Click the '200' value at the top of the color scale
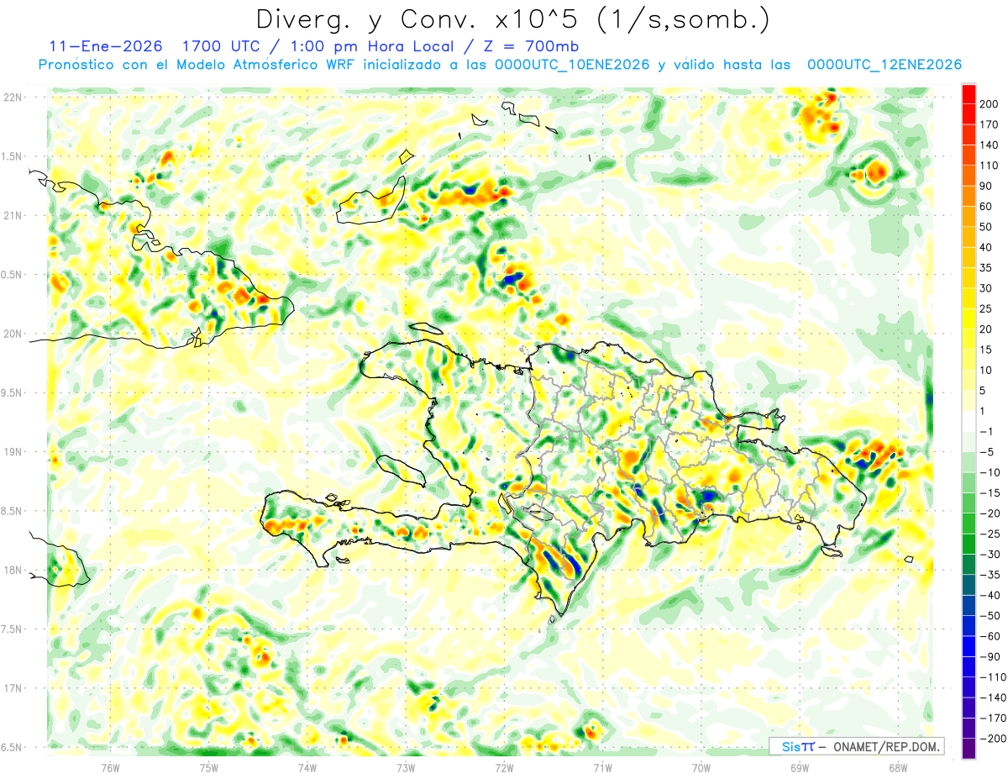The image size is (1008, 779). coord(990,104)
